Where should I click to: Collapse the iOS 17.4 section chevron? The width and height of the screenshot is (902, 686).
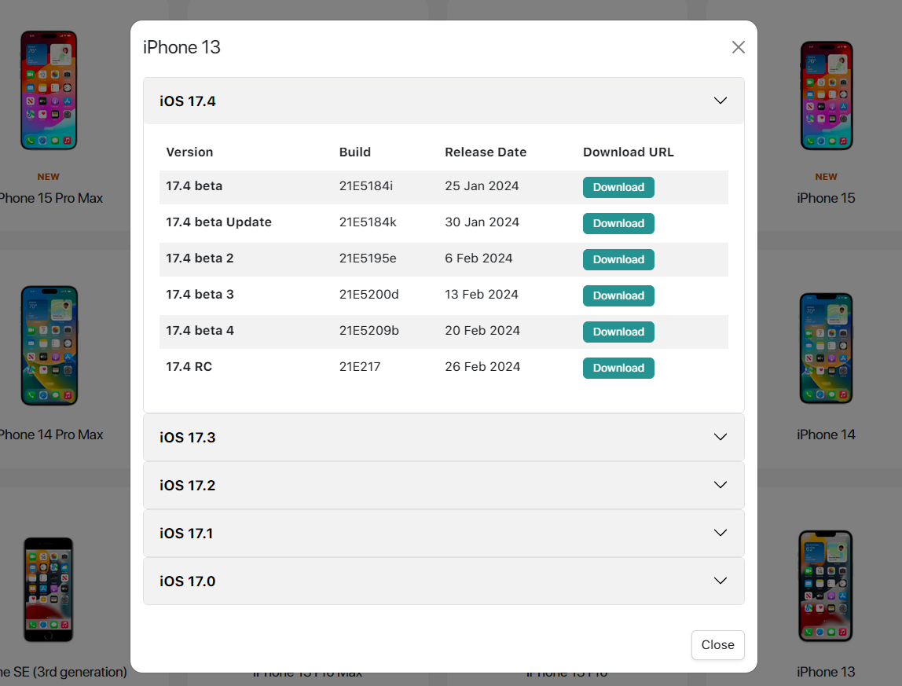(720, 101)
